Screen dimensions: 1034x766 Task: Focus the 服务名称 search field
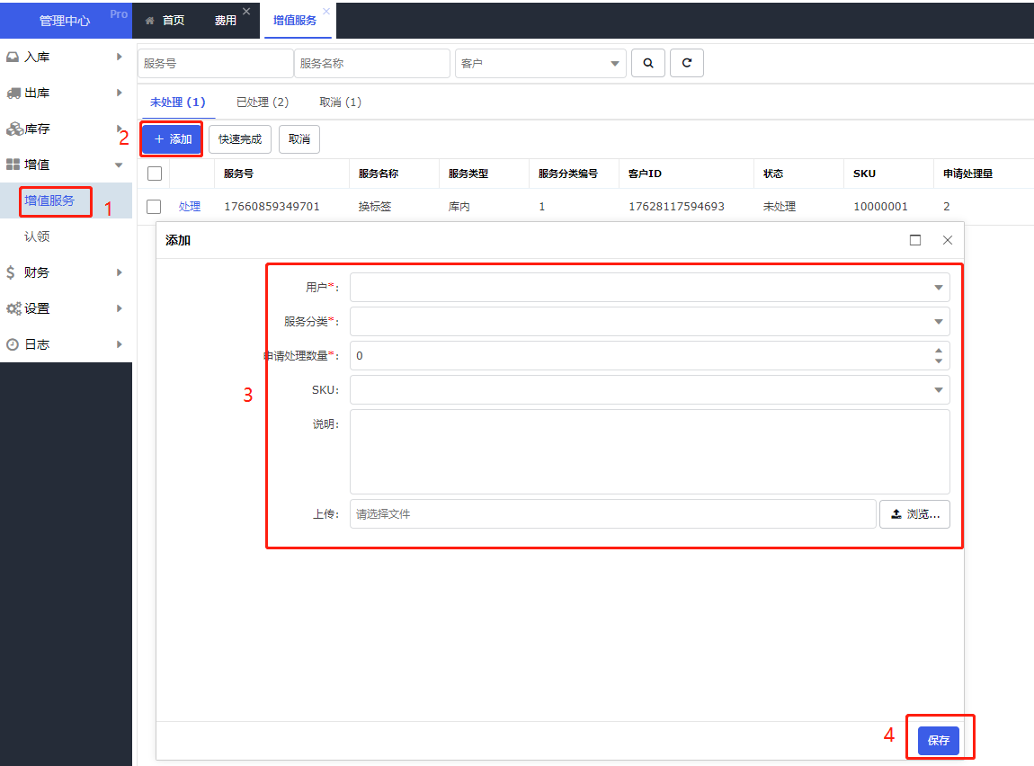[372, 63]
